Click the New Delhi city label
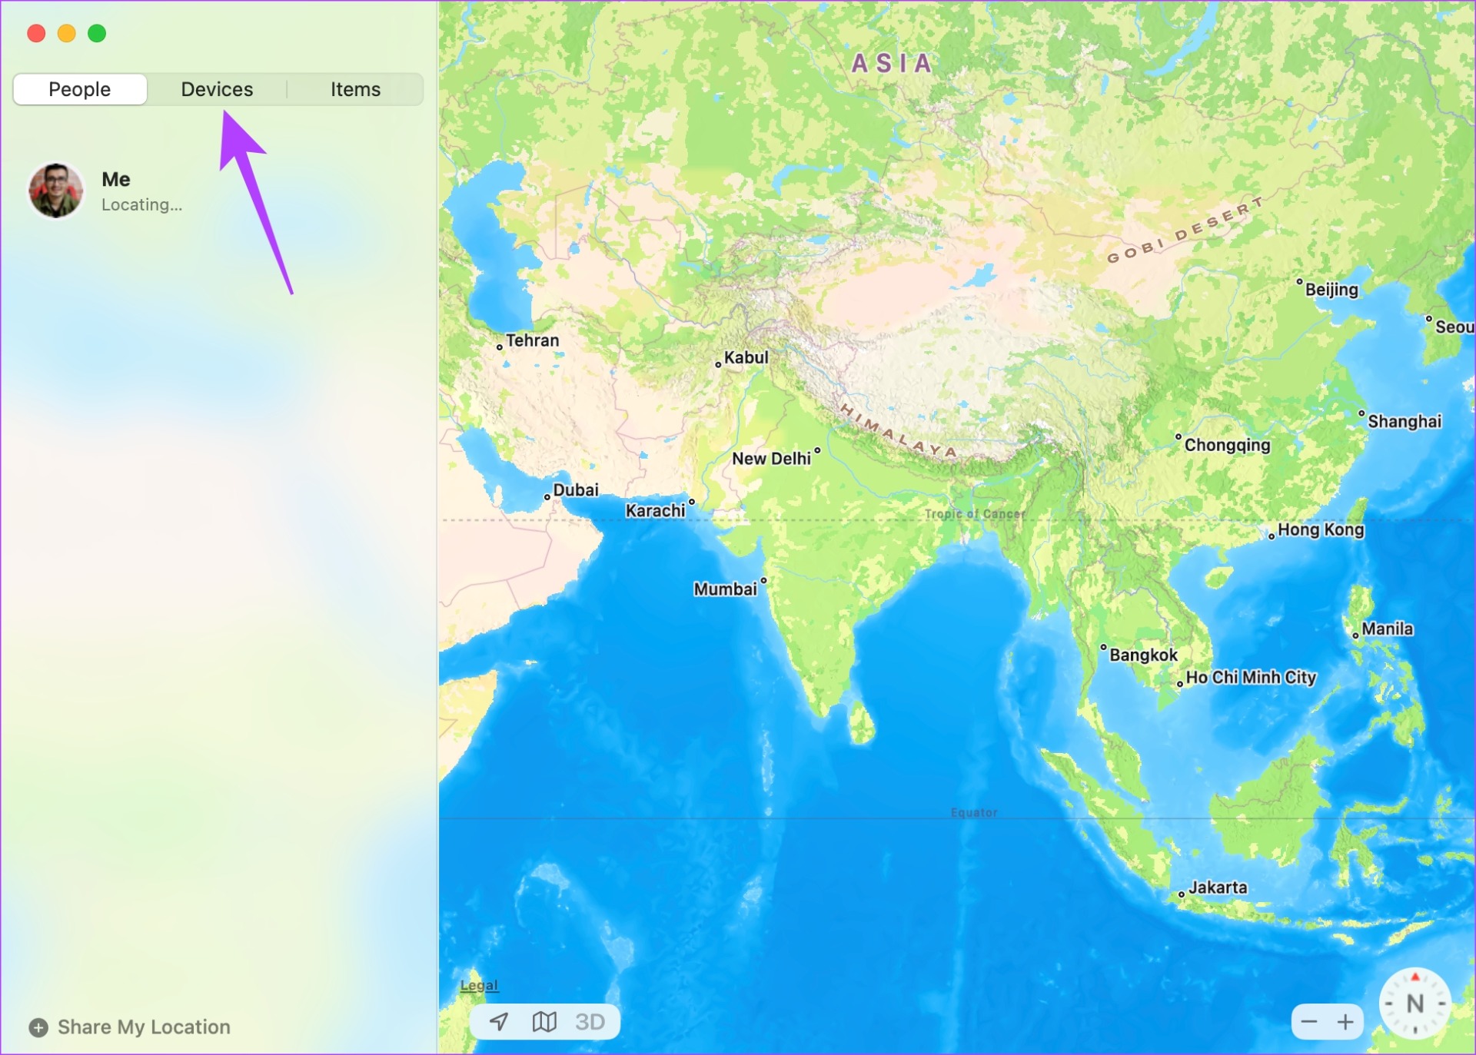Viewport: 1476px width, 1055px height. 771,459
